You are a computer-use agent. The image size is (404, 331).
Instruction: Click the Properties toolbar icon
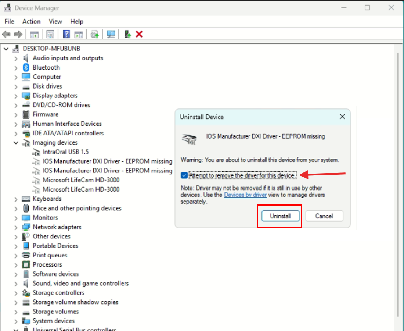point(50,34)
